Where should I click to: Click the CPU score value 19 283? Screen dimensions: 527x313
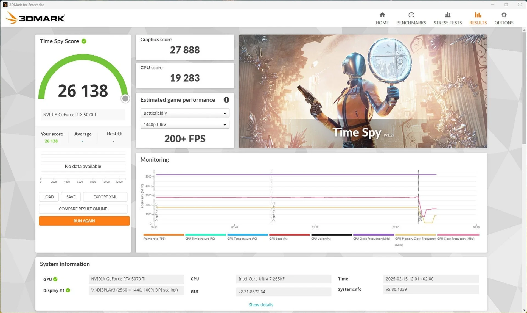185,78
